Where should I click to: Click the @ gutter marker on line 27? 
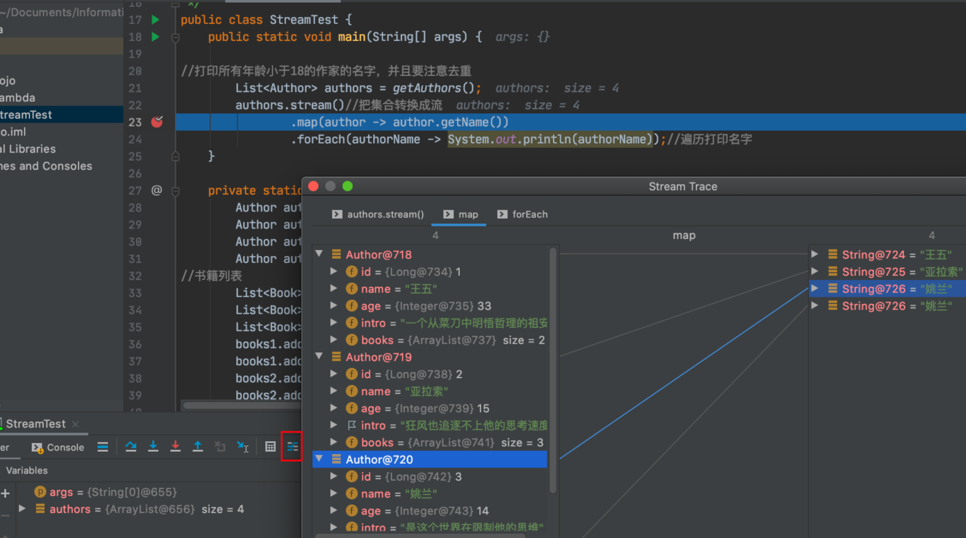tap(156, 190)
